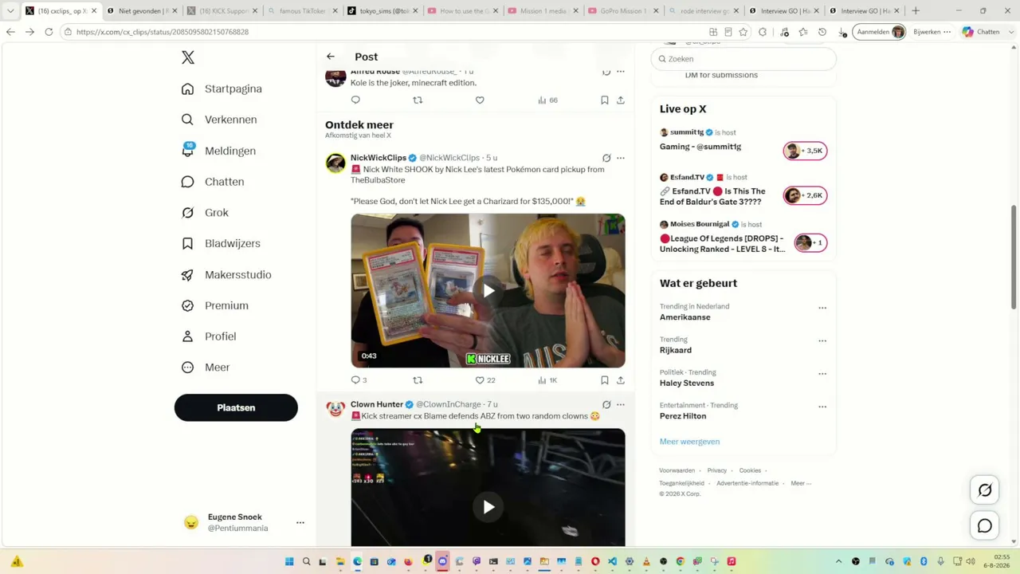1020x574 pixels.
Task: Open Premium in the sidebar
Action: pyautogui.click(x=214, y=305)
